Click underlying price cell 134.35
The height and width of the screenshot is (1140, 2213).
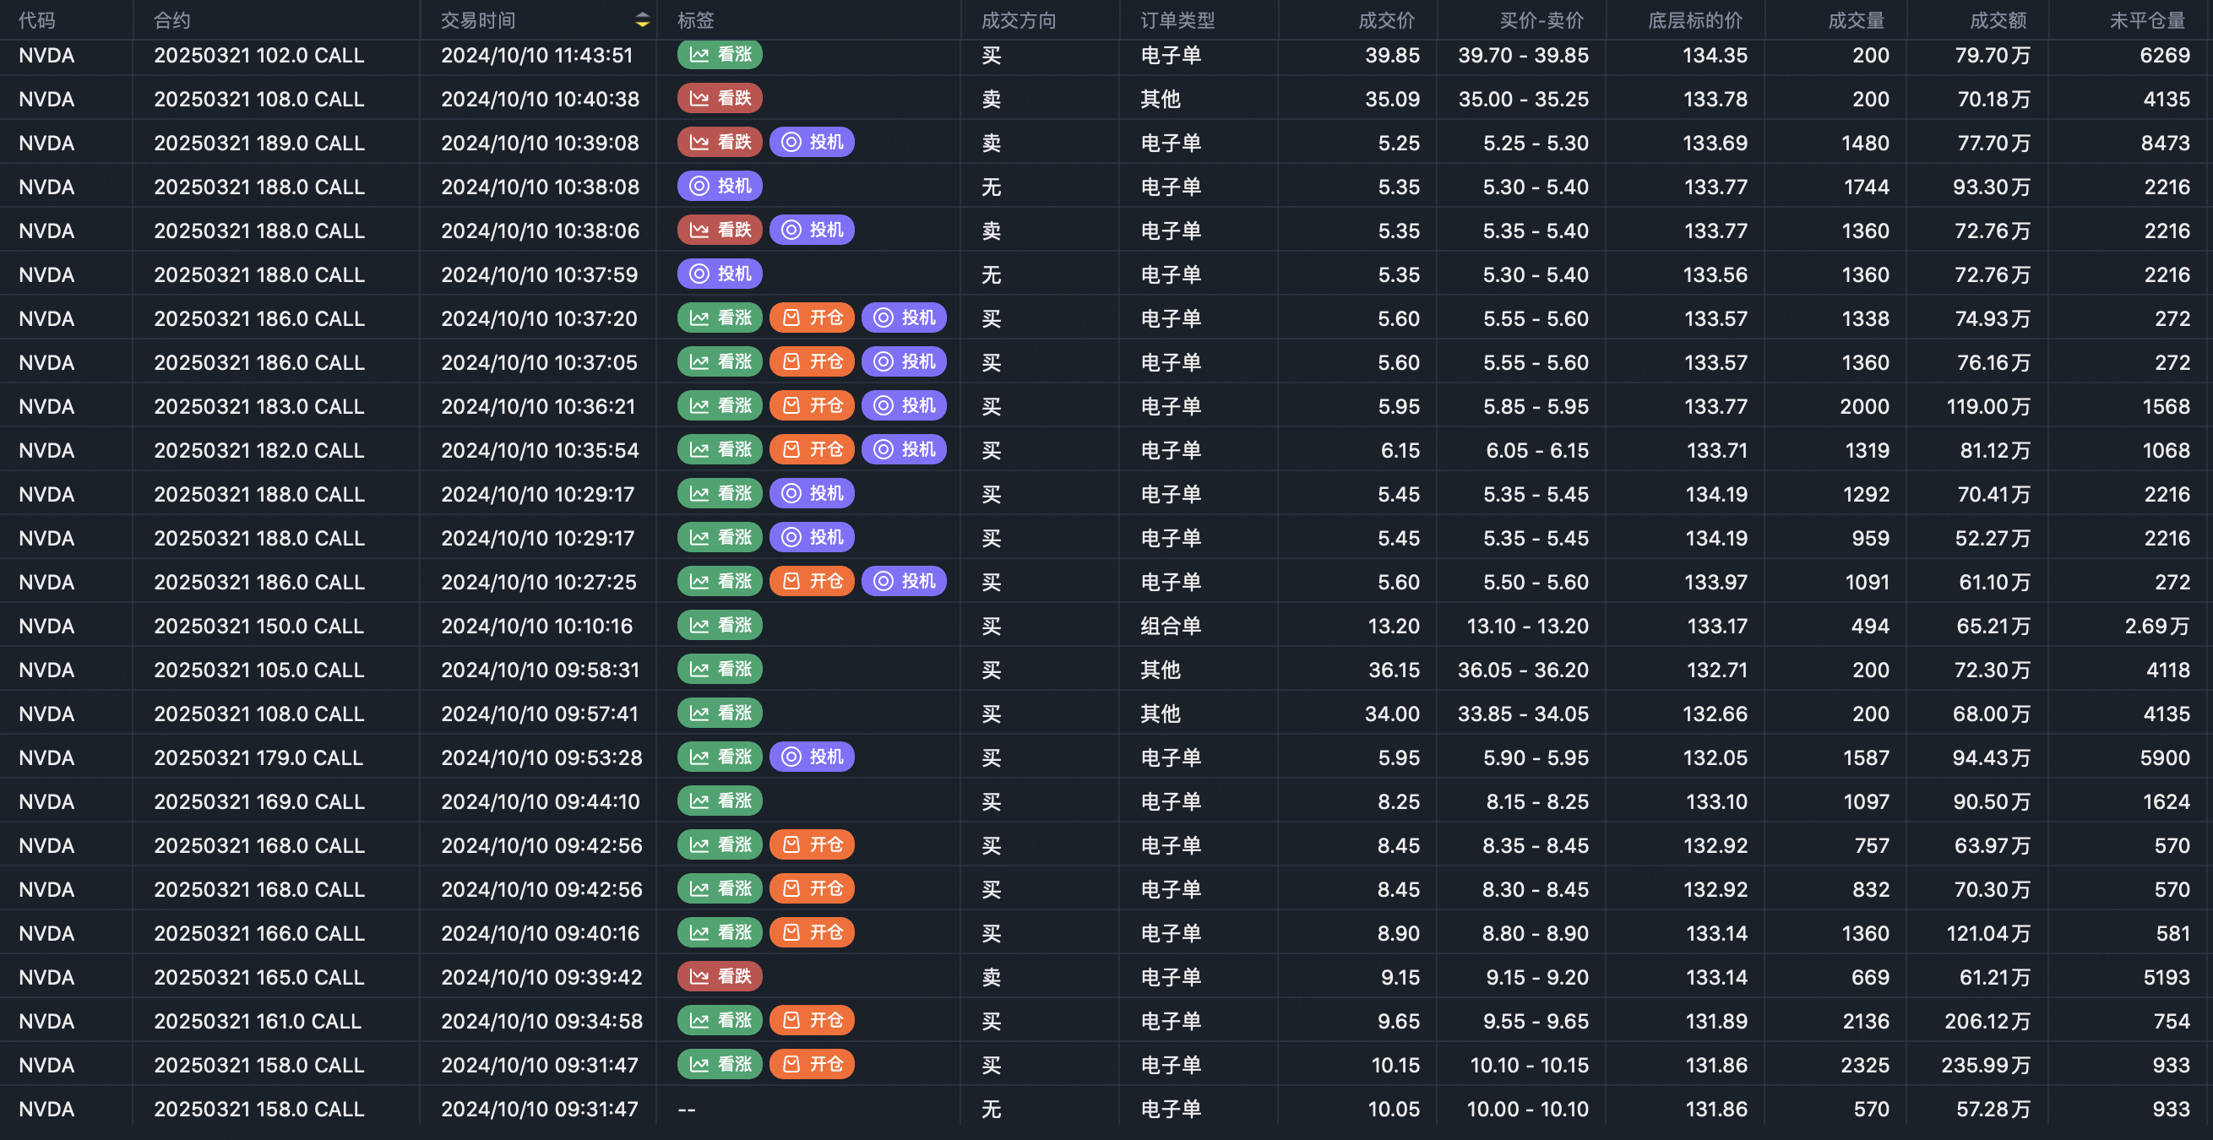pyautogui.click(x=1715, y=55)
